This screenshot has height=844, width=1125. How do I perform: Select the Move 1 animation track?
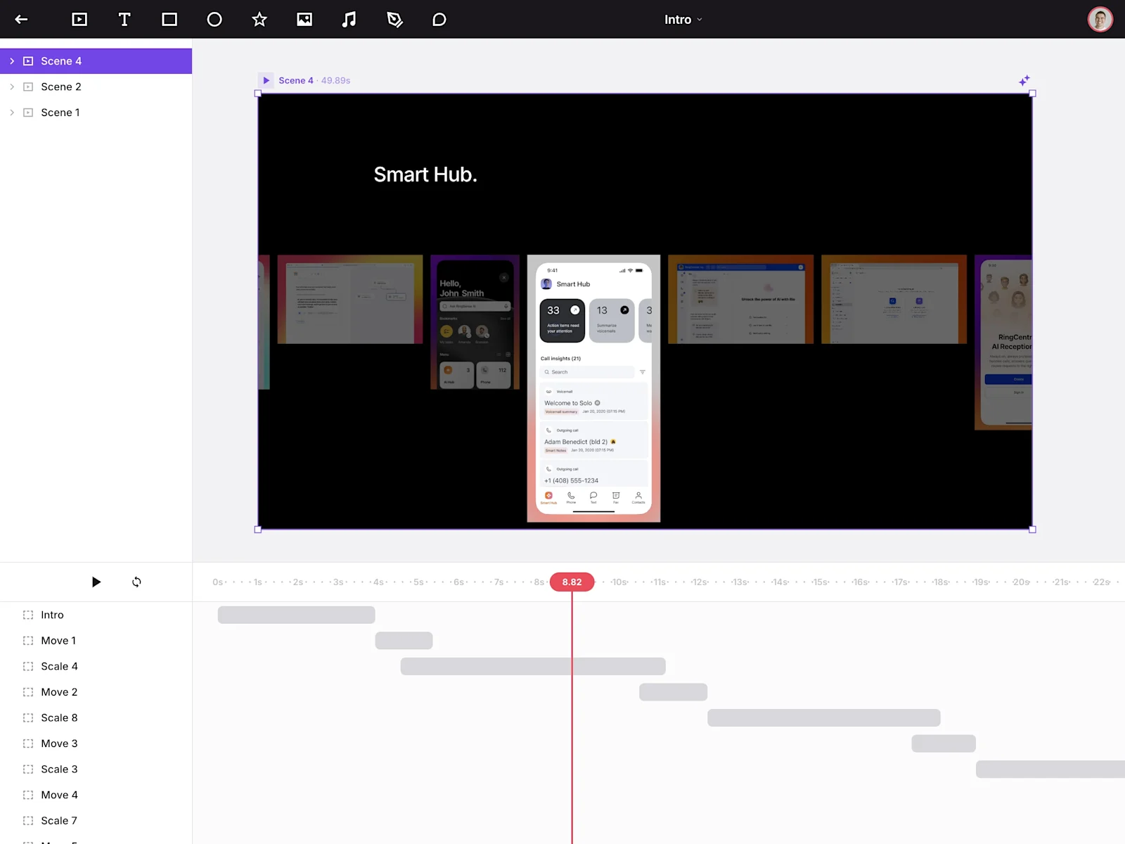click(96, 641)
